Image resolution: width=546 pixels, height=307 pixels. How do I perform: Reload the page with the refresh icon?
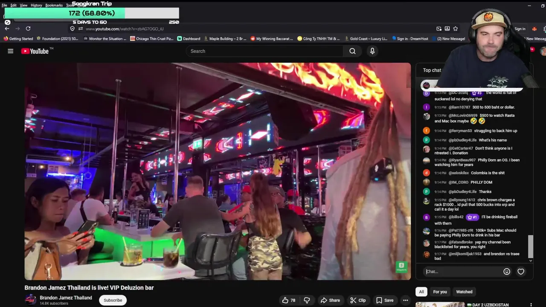(x=28, y=29)
